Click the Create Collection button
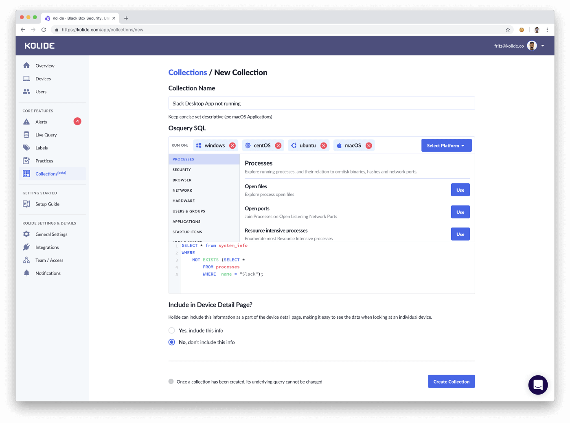 (x=451, y=381)
